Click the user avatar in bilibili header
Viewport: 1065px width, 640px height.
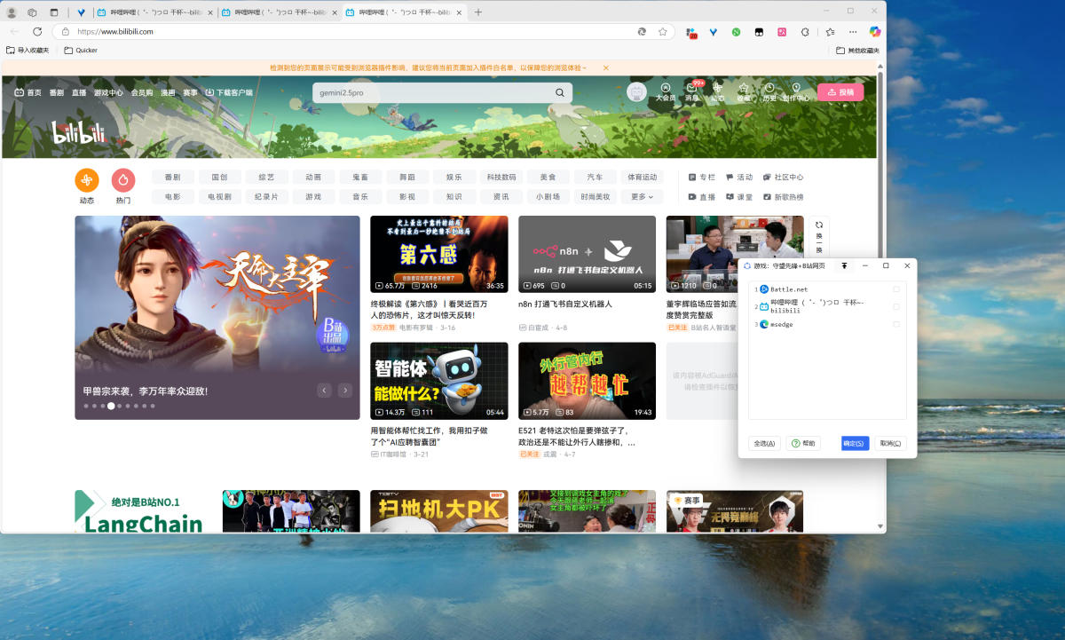click(x=635, y=91)
